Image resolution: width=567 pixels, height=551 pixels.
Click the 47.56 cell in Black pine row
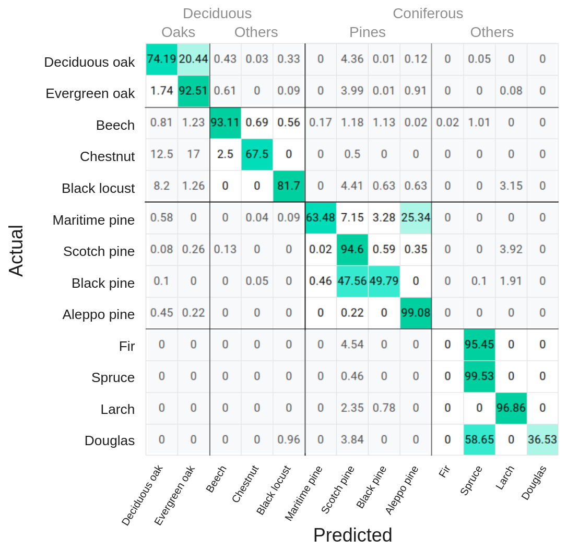click(352, 281)
